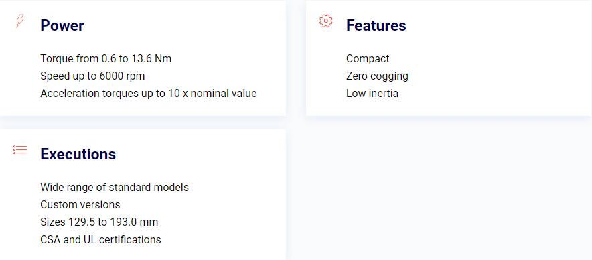
Task: Click the Compact feature text
Action: pos(368,58)
